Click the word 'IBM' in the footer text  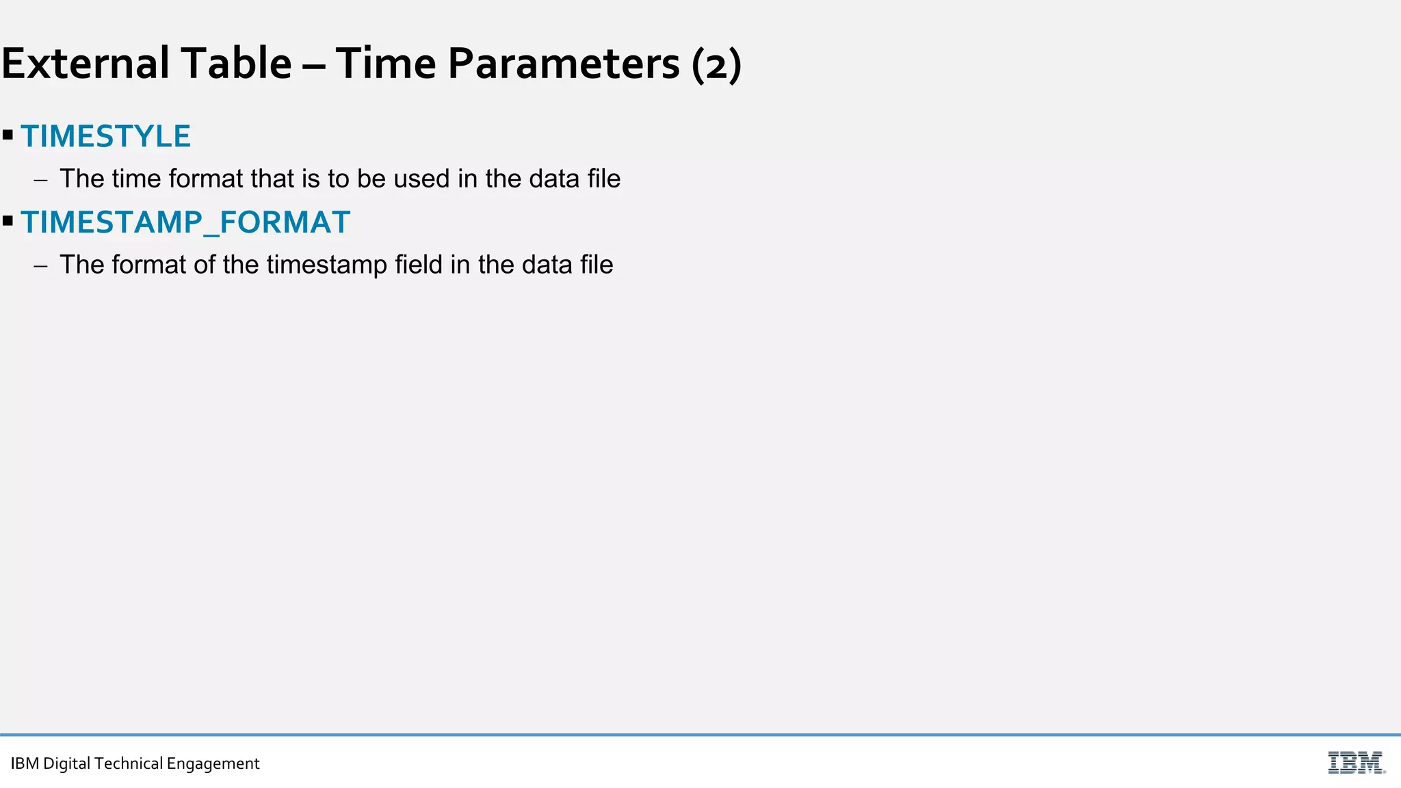pyautogui.click(x=25, y=763)
